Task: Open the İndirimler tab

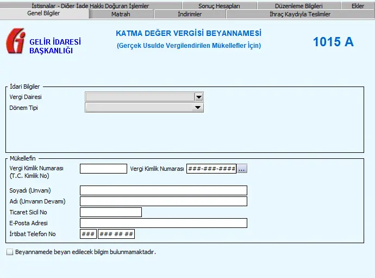Action: tap(190, 14)
